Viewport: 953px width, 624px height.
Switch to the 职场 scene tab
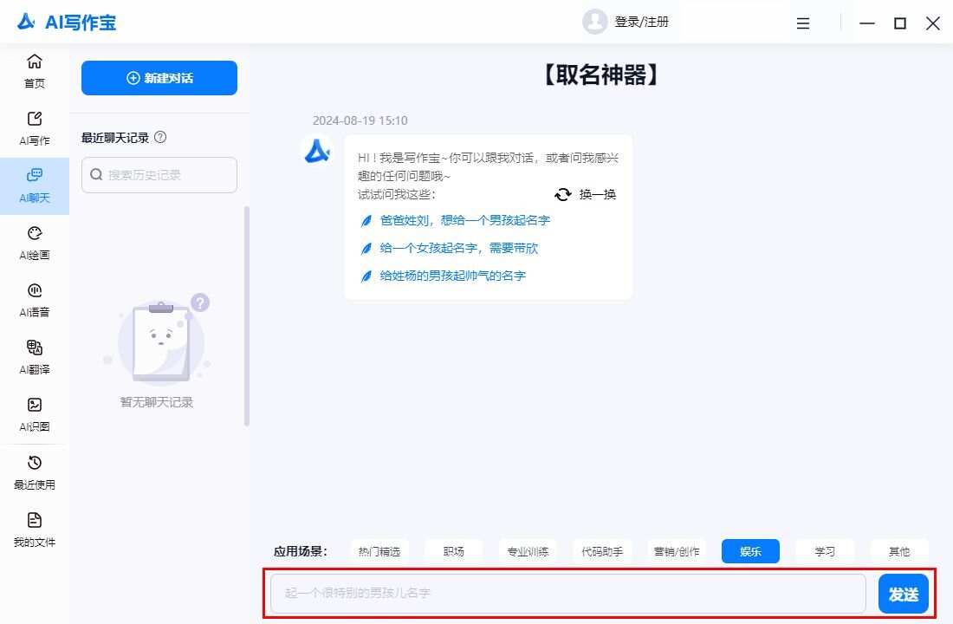453,551
